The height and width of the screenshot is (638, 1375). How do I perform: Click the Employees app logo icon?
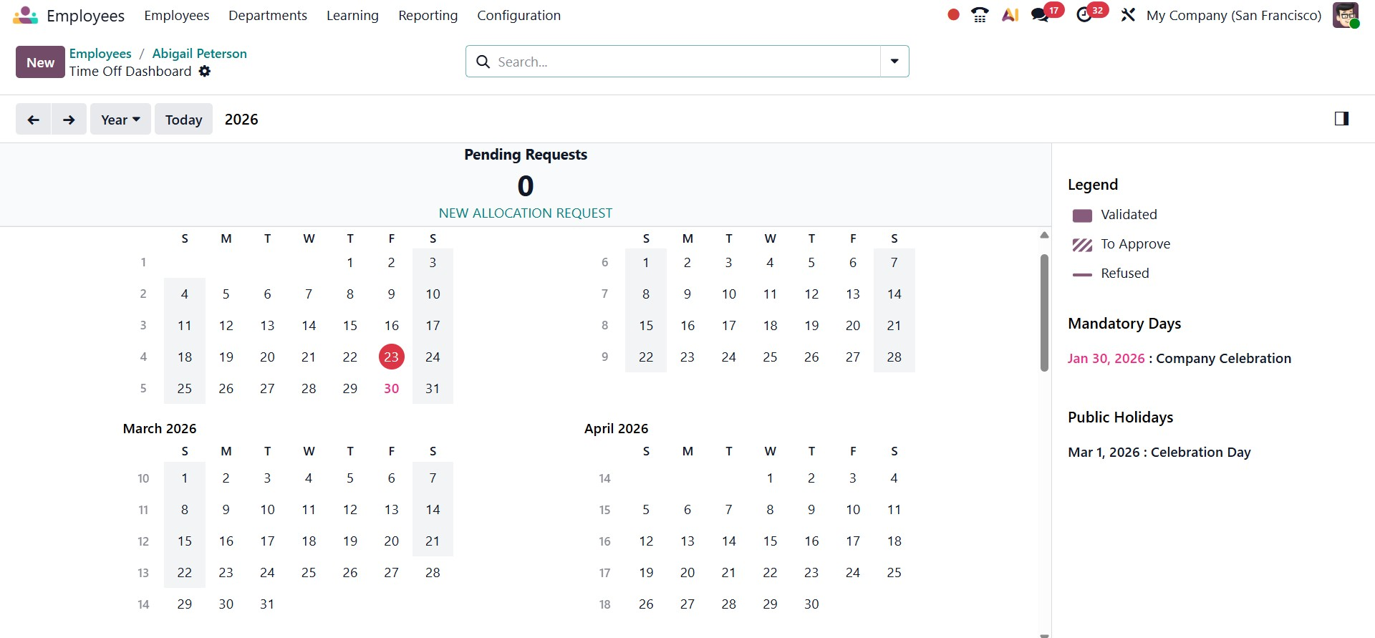click(25, 15)
